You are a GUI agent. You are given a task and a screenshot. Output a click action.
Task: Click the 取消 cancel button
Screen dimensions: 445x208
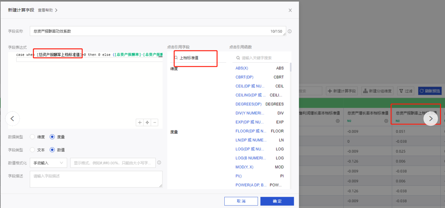point(241,201)
